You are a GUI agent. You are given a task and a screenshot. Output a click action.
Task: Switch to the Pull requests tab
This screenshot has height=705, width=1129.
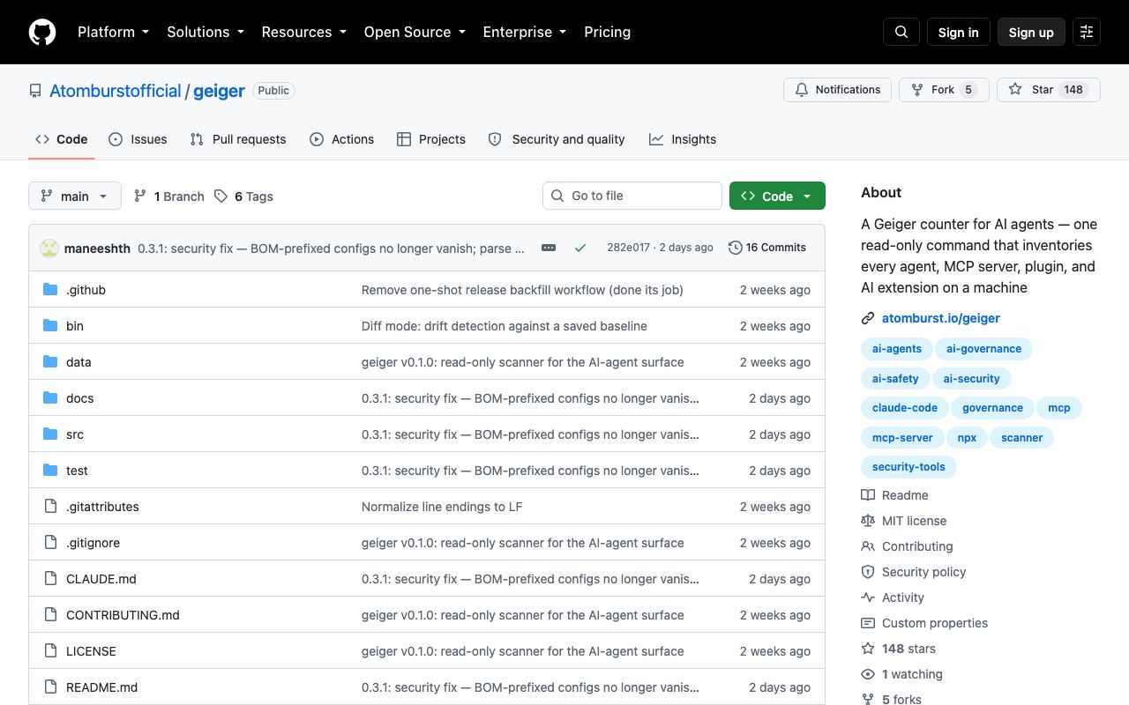(238, 139)
